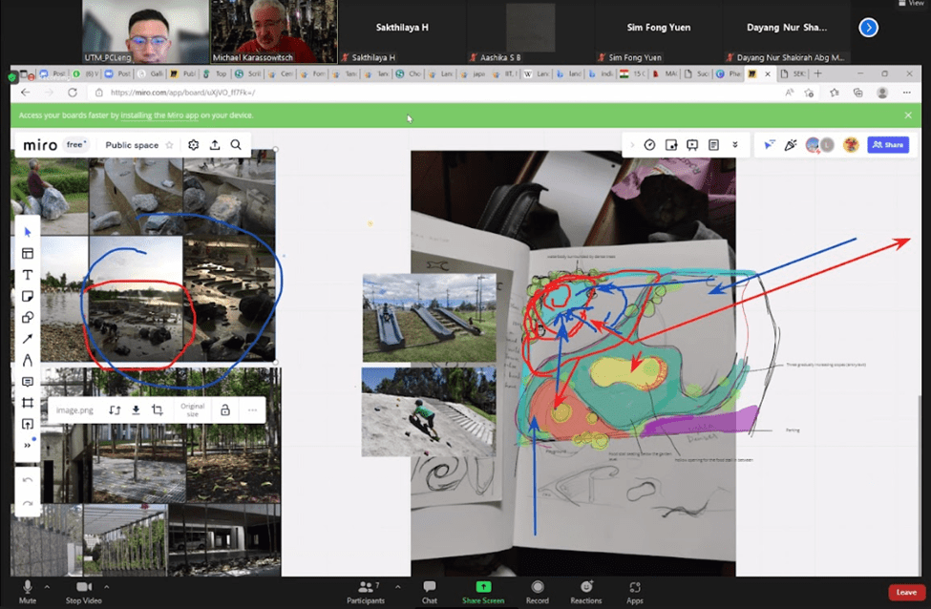Open Zoom Reactions menu
The height and width of the screenshot is (609, 931).
585,587
